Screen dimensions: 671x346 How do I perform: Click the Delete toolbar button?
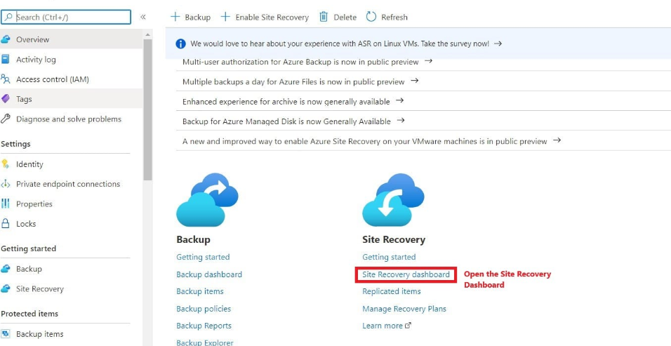tap(338, 17)
